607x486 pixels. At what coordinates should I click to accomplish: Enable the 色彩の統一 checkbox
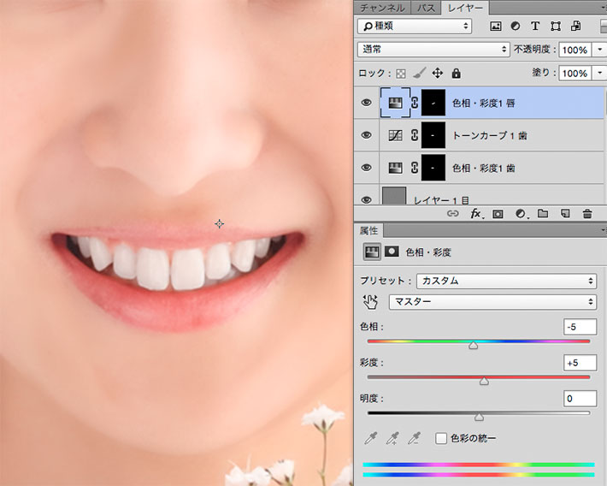441,438
